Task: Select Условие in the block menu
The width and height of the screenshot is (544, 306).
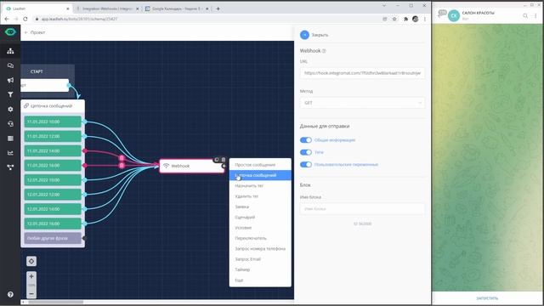Action: click(x=260, y=228)
